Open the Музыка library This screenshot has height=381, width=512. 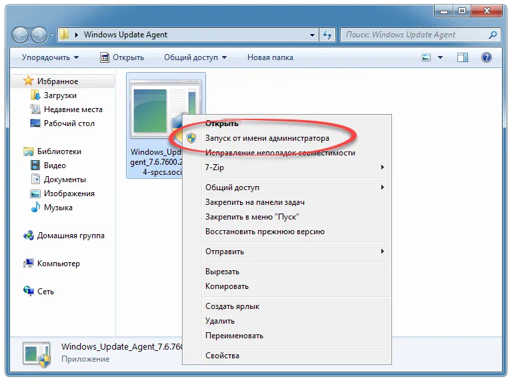[58, 208]
